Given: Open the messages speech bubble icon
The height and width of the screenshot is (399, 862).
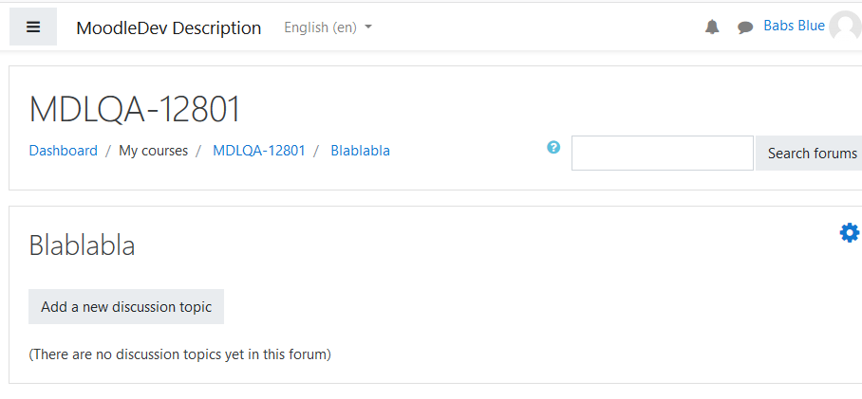Looking at the screenshot, I should coord(745,27).
